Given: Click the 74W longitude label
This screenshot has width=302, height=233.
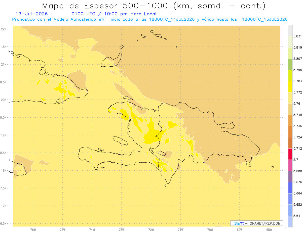Looking at the screenshot, I should point(92,229).
